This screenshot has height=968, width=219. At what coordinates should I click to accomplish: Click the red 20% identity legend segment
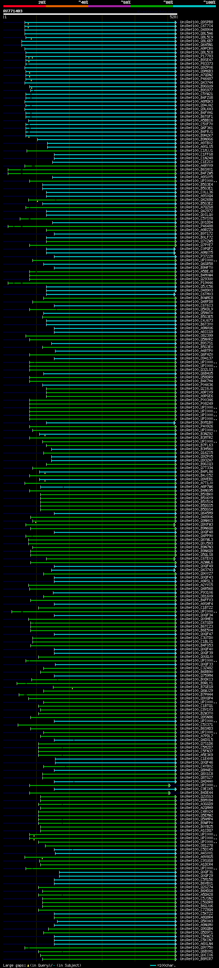[x=25, y=6]
